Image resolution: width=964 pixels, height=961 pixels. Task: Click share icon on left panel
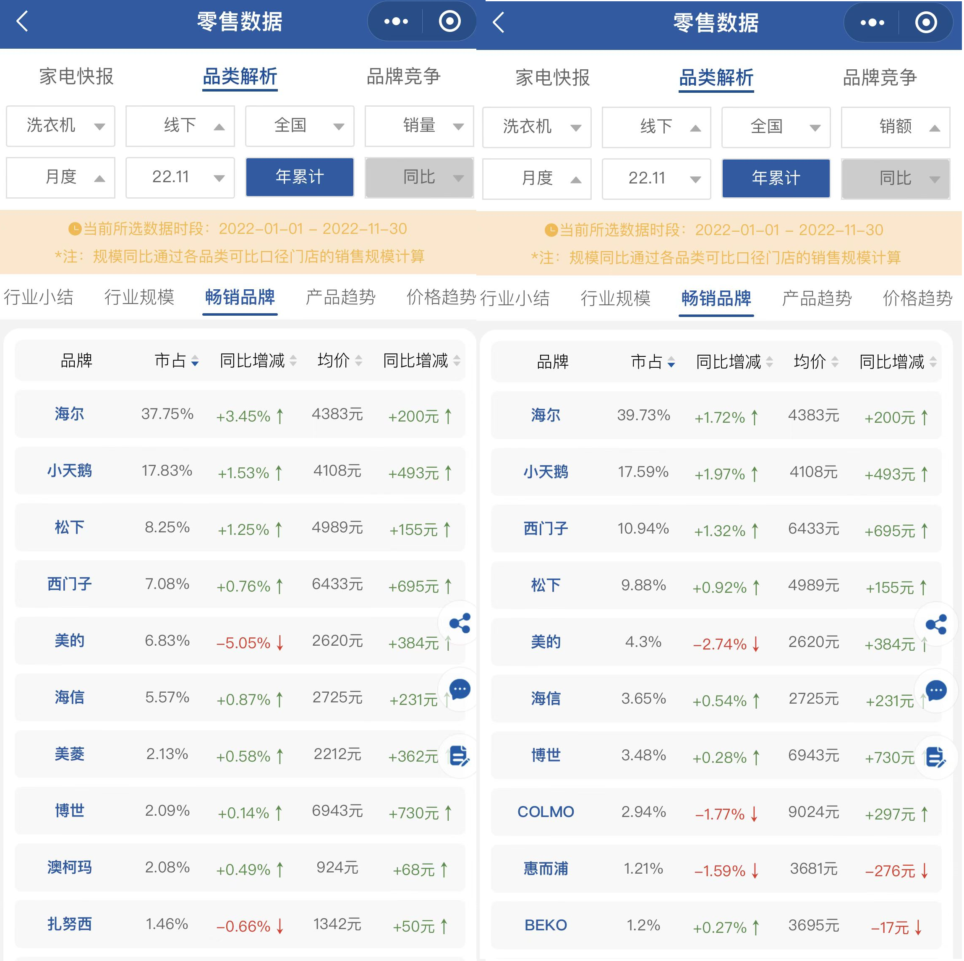(x=459, y=623)
